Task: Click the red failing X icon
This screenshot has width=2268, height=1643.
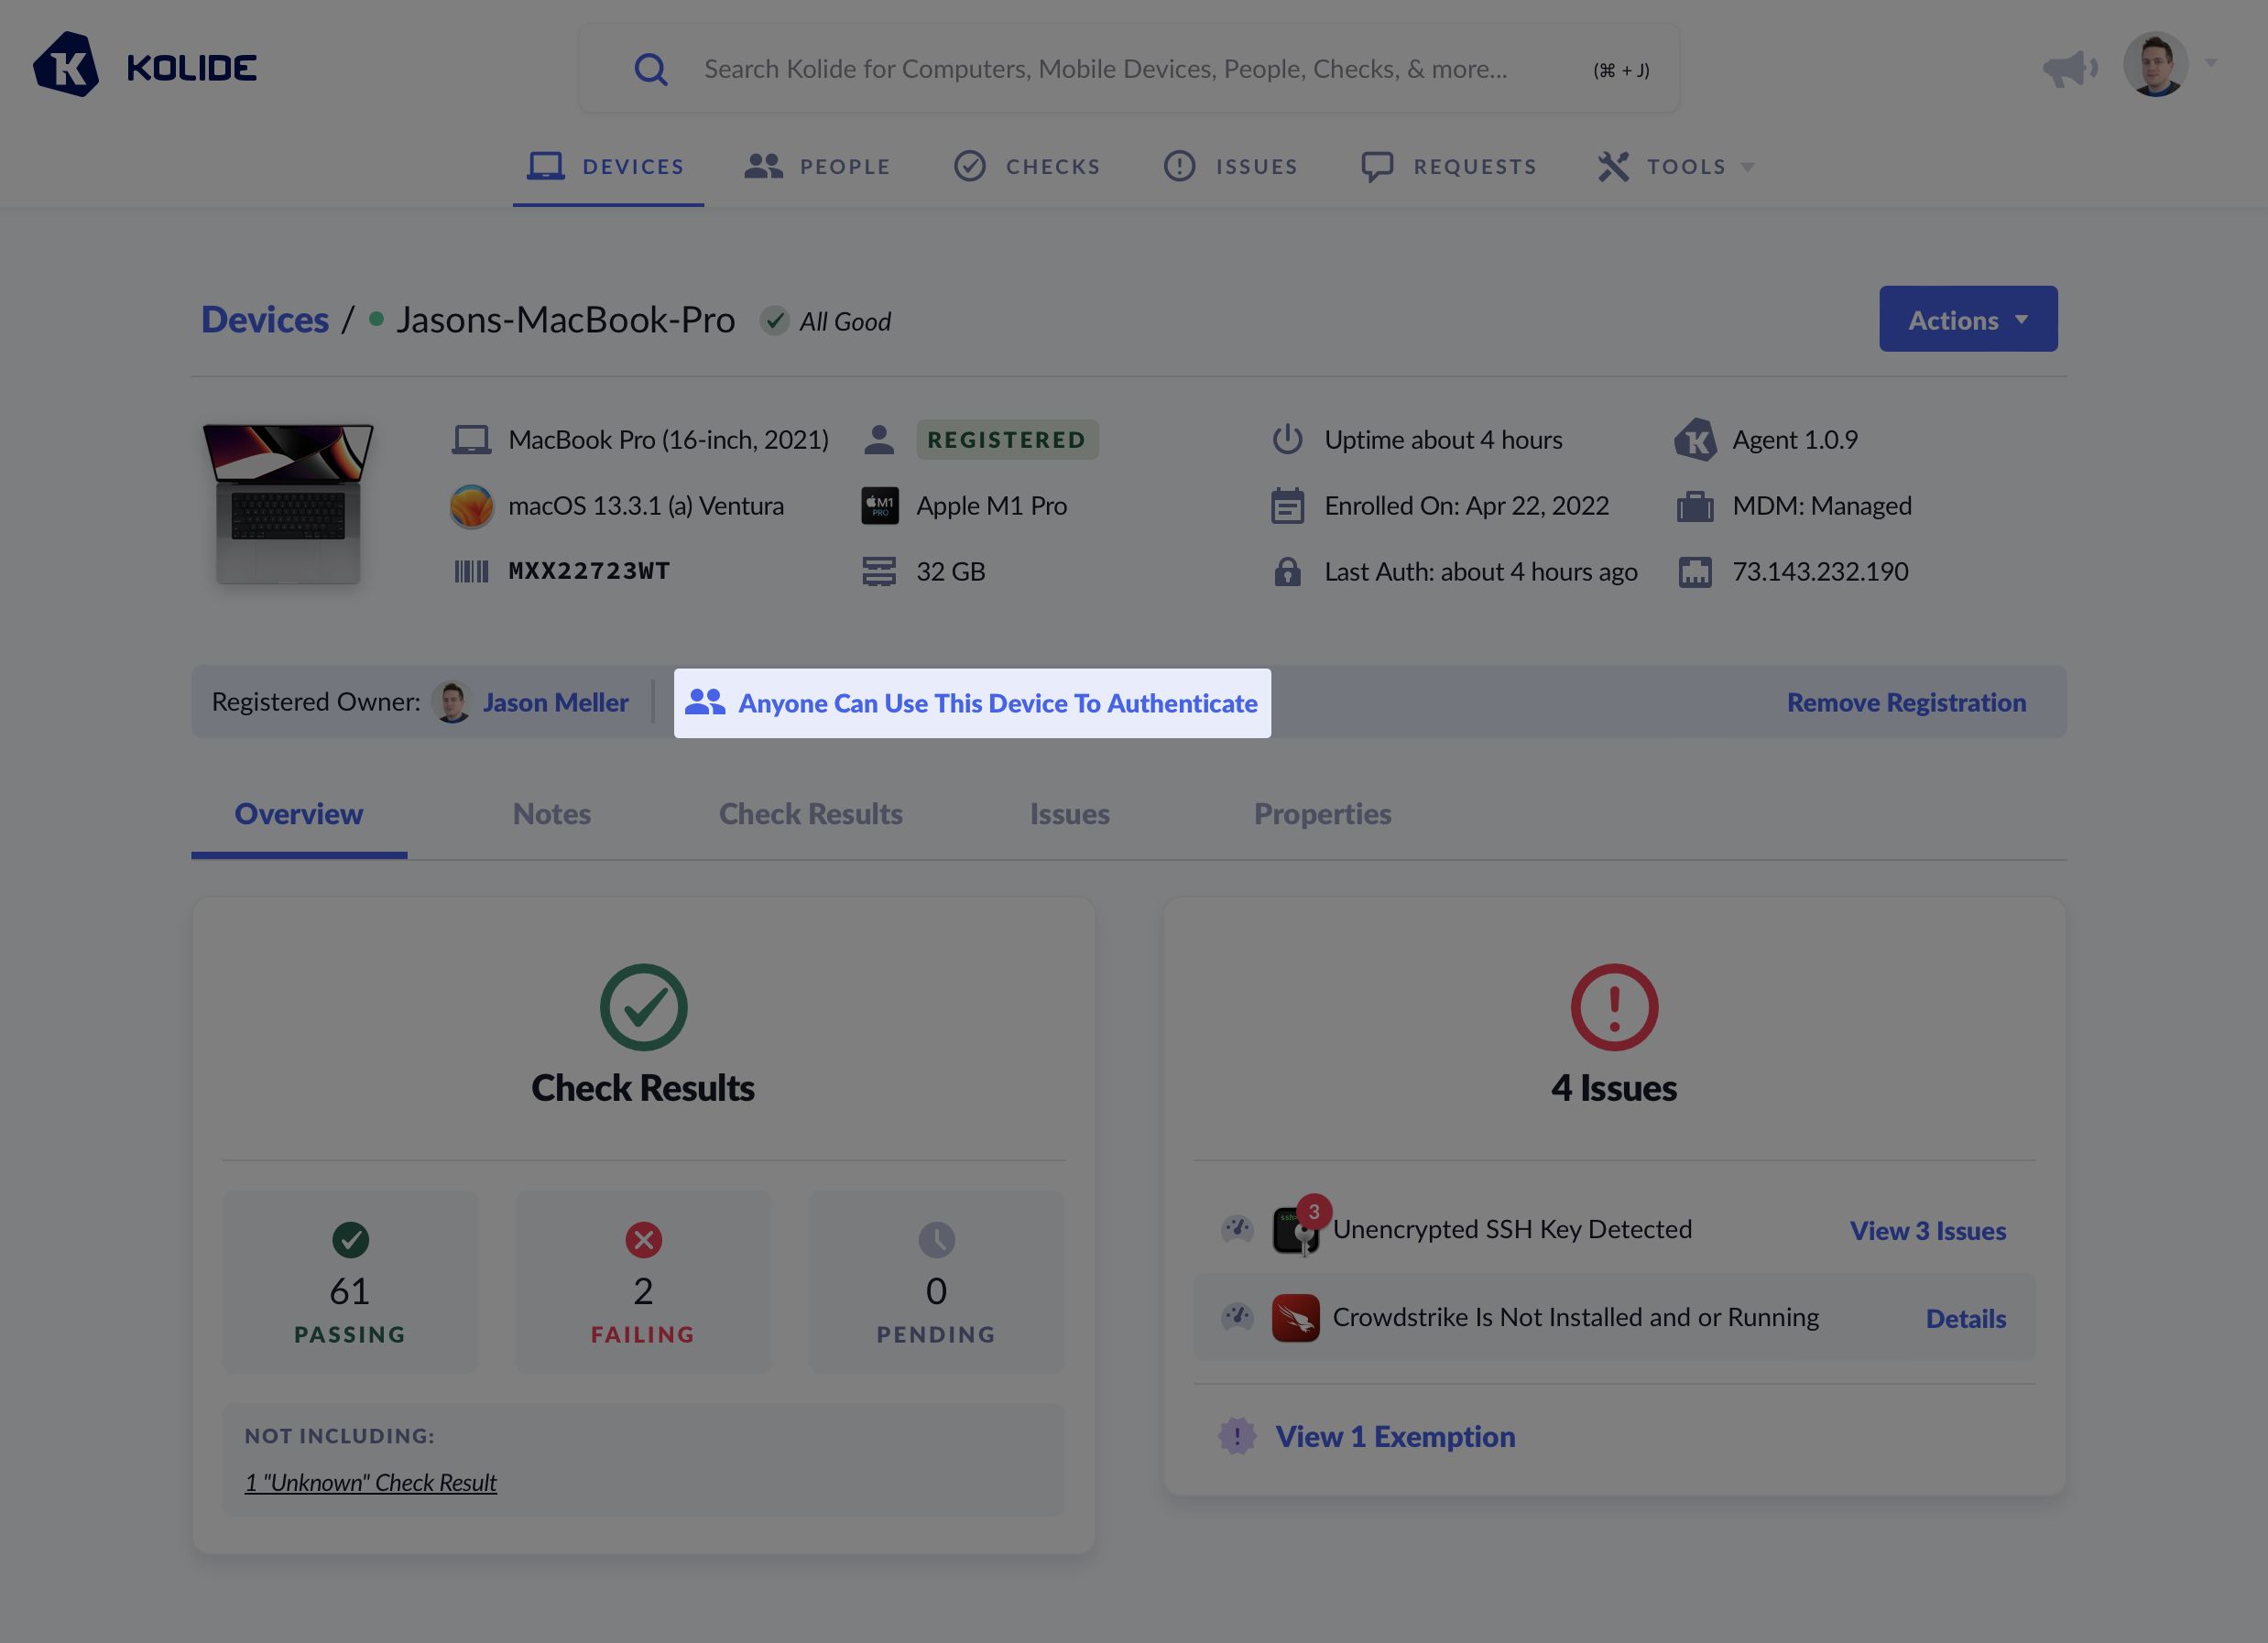Action: 643,1240
